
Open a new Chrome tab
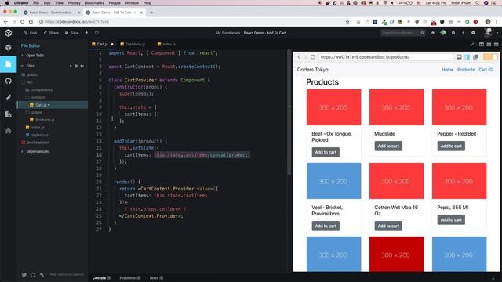point(151,13)
